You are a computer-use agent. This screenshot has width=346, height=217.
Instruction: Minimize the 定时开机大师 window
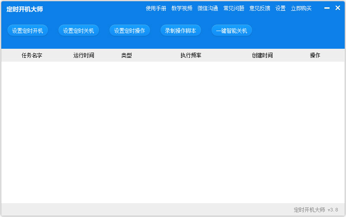pyautogui.click(x=327, y=8)
